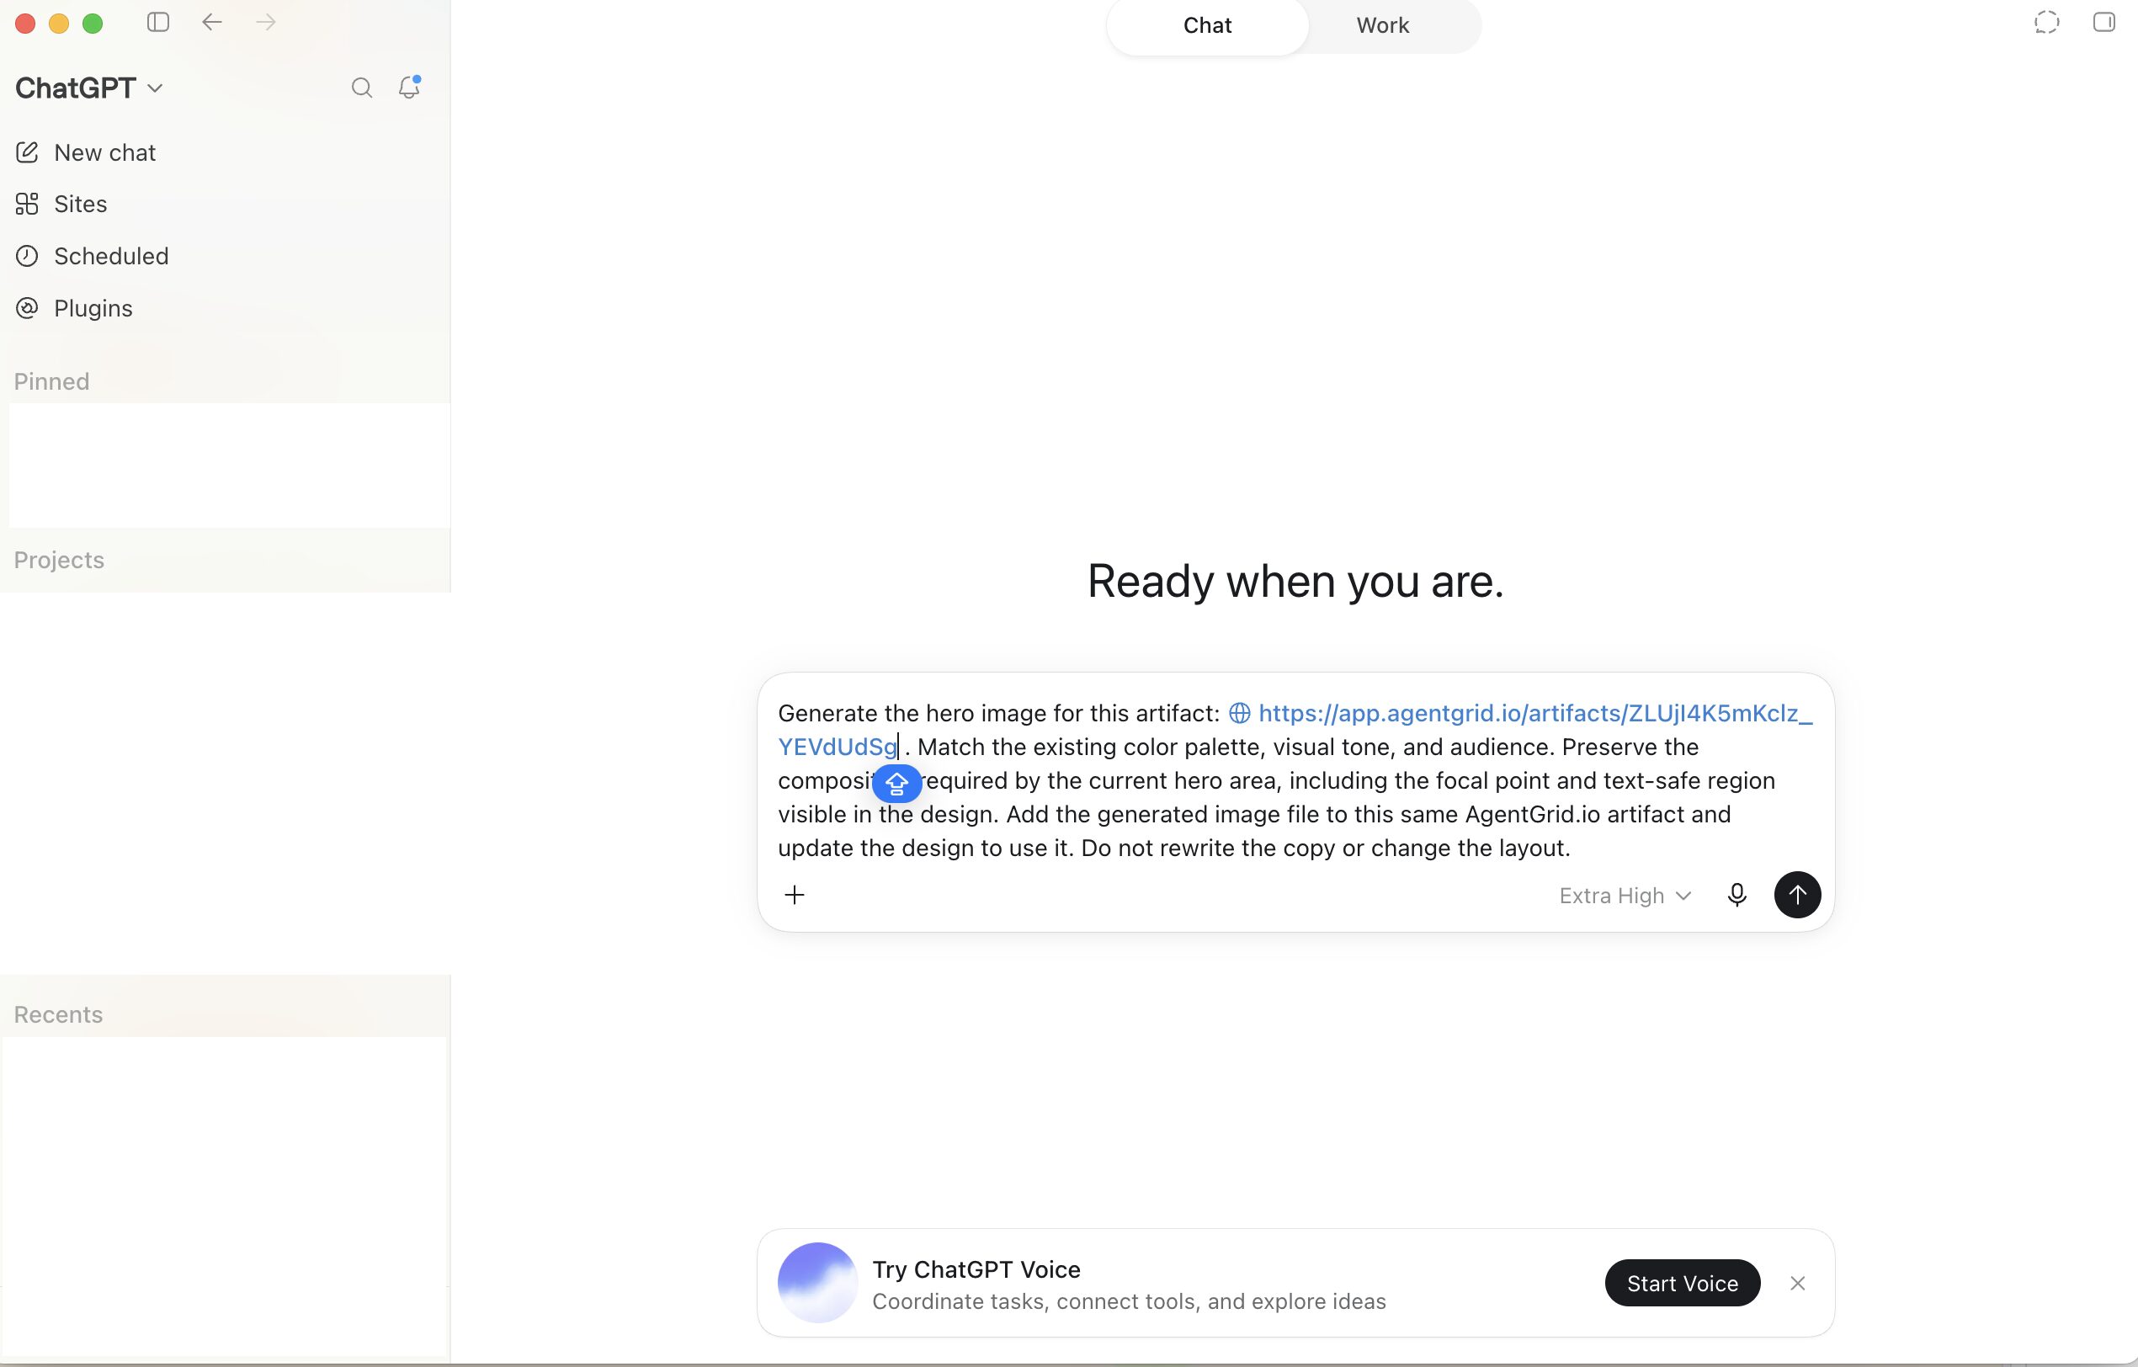Click the Recents section header

coord(58,1014)
